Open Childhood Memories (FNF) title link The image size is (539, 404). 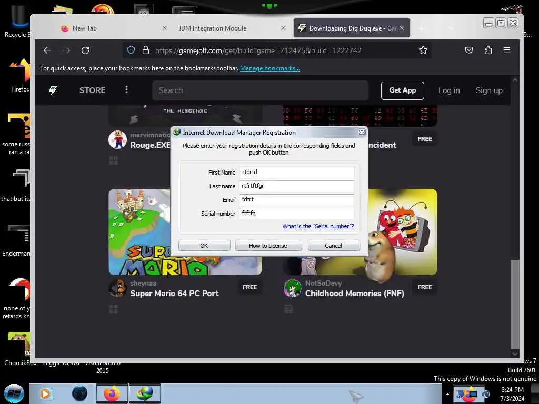(x=354, y=294)
